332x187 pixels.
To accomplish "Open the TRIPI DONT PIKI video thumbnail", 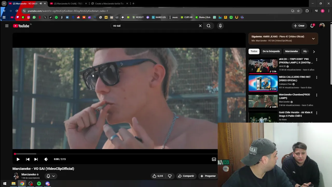I will pyautogui.click(x=263, y=66).
